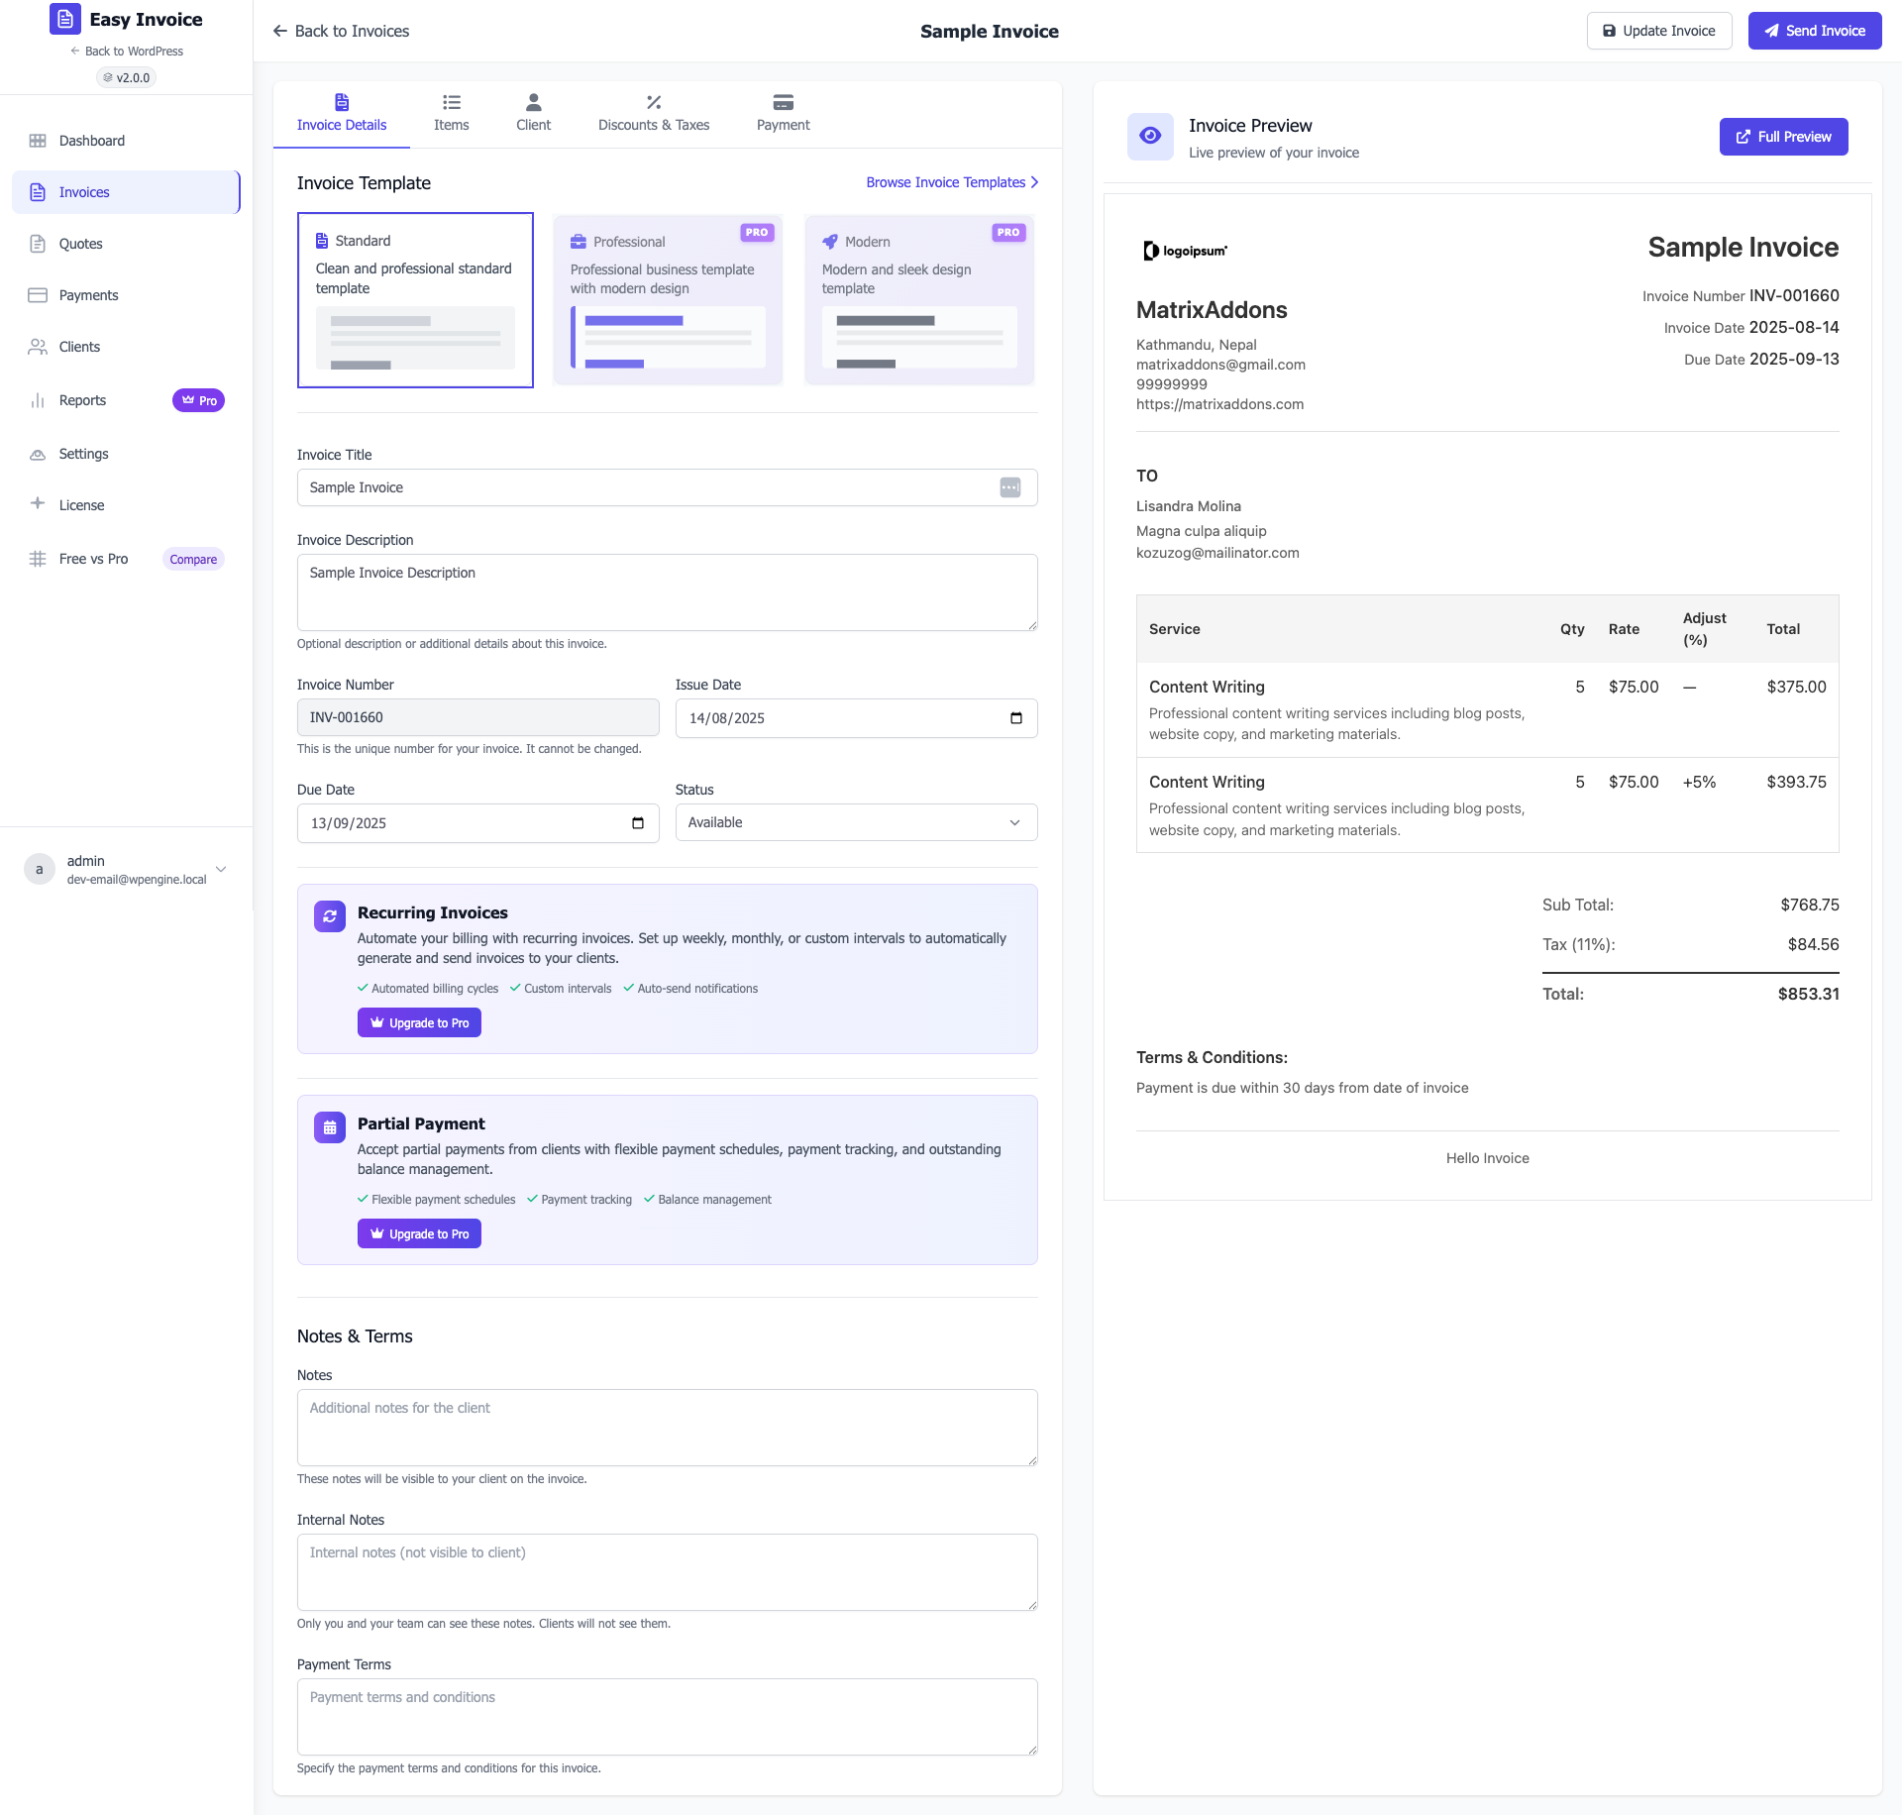The height and width of the screenshot is (1815, 1902).
Task: Click the Invoice Title input field
Action: [668, 487]
